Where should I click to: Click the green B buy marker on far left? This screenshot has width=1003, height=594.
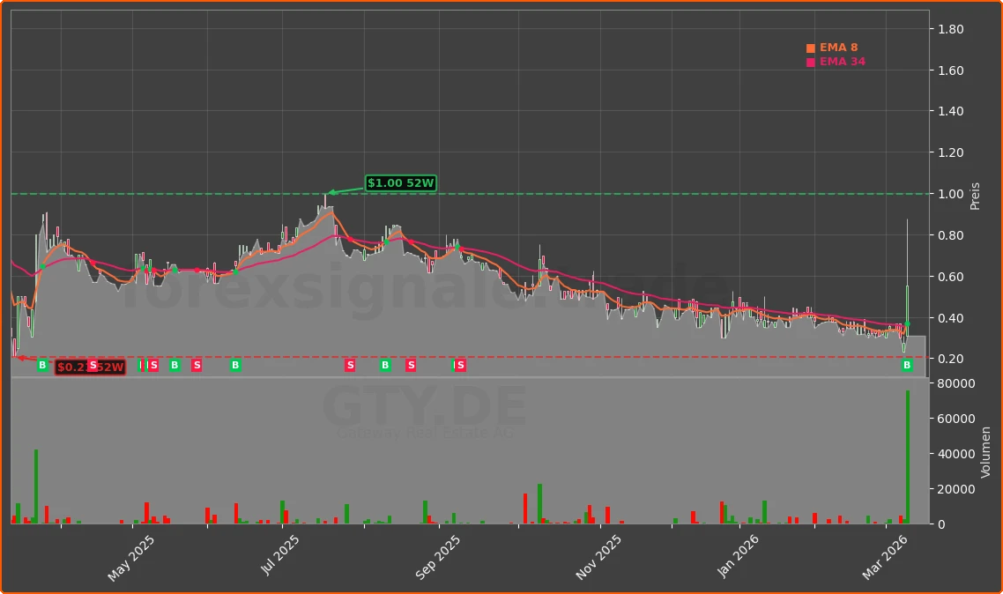pos(42,365)
